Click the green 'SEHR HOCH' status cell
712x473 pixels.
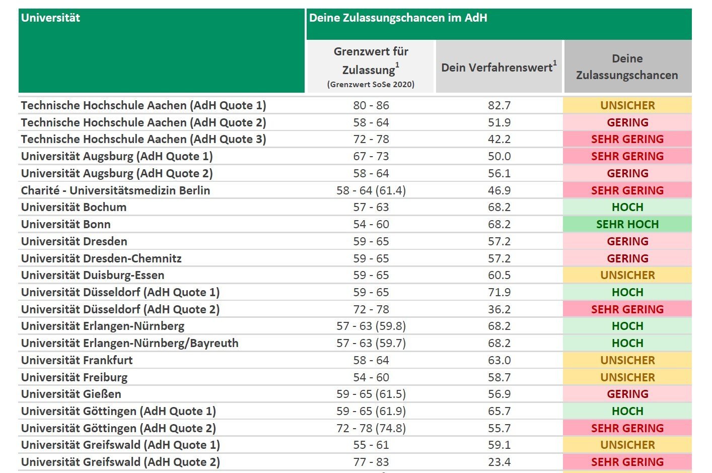[x=627, y=224]
